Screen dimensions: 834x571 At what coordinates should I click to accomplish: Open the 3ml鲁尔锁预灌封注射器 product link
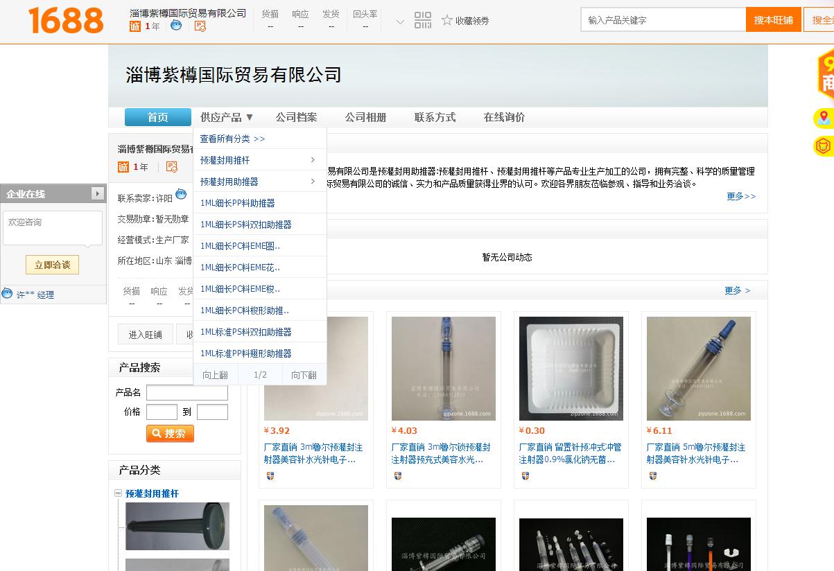[442, 453]
